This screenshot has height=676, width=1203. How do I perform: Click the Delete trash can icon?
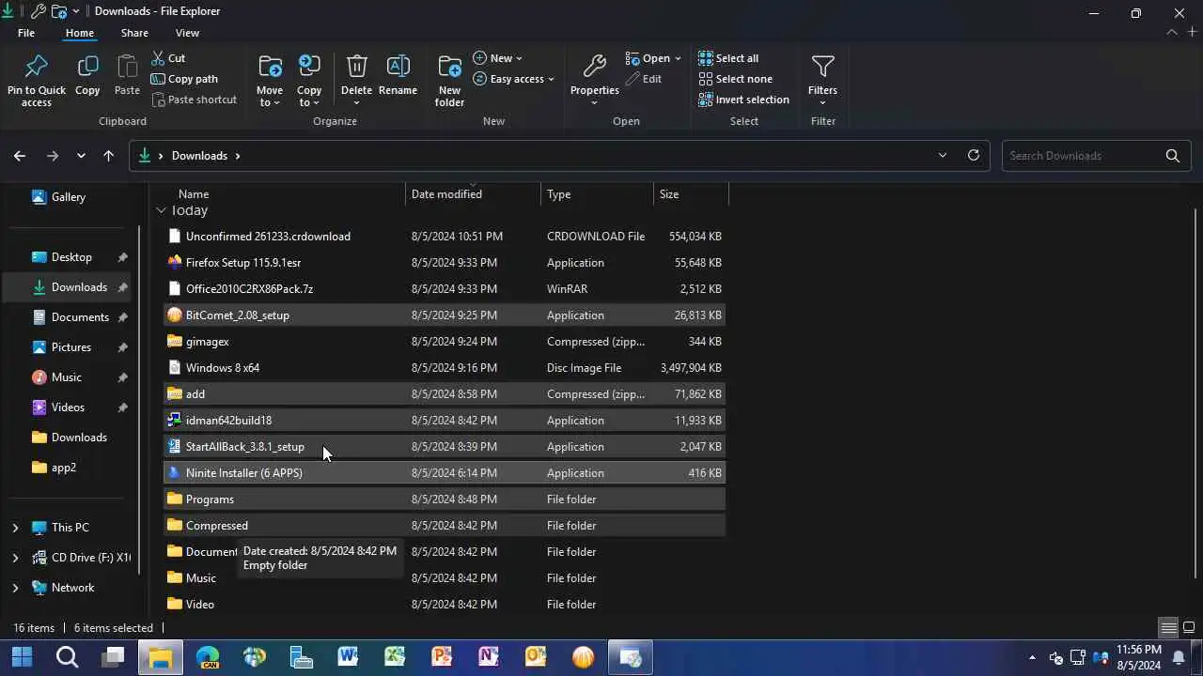coord(356,66)
